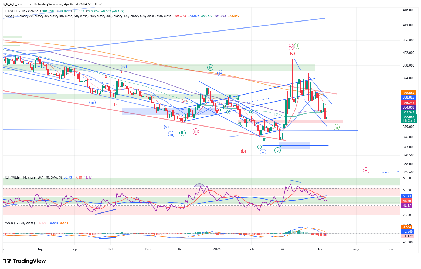Click the orange 388.669 SMA price tag
Image resolution: width=421 pixels, height=269 pixels.
tap(408, 93)
